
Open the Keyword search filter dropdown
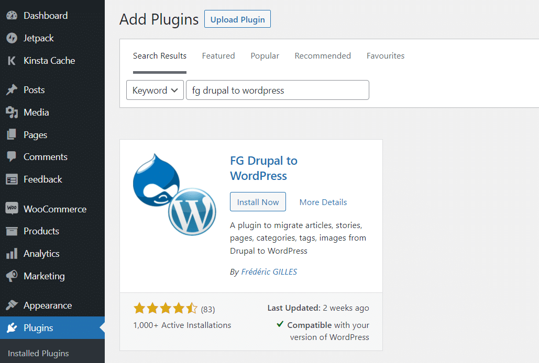point(155,90)
